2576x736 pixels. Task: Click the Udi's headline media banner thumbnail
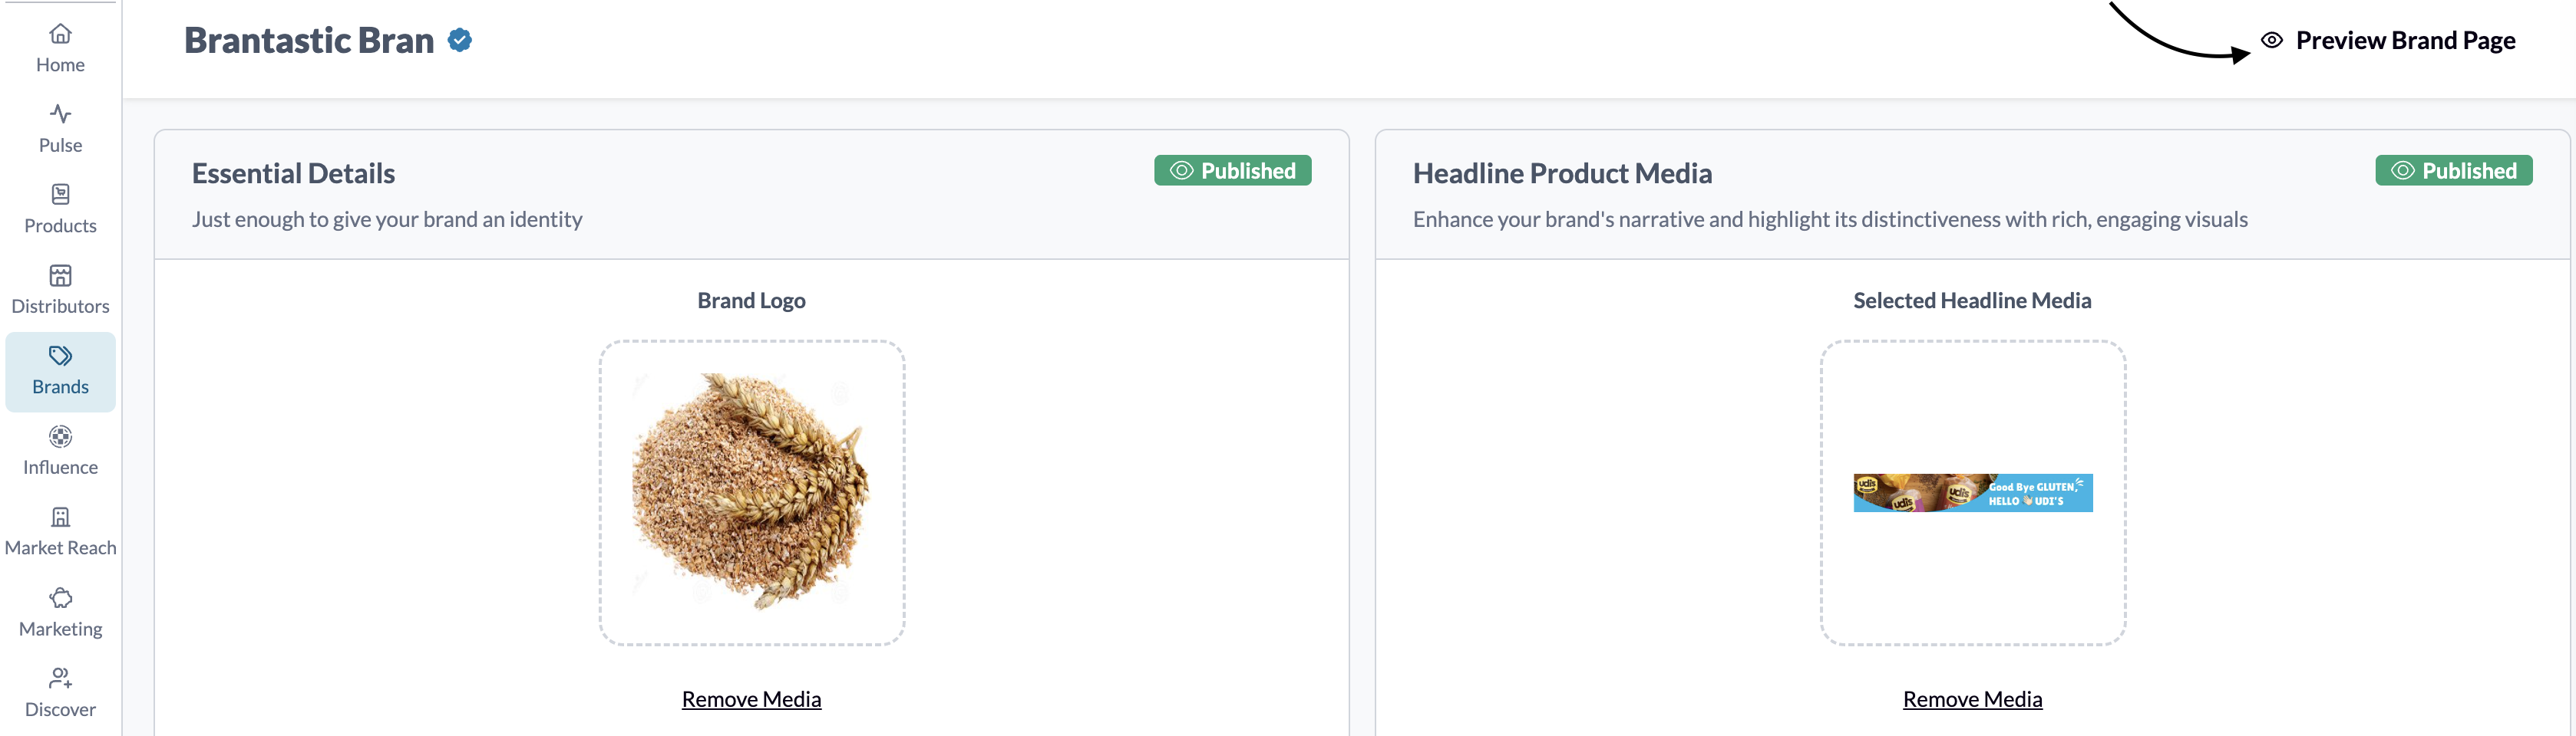1972,492
